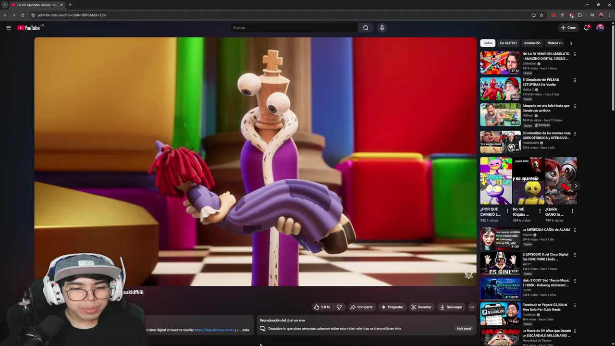This screenshot has height=346, width=615.
Task: Open the 'y no aparecio' short thumbnail
Action: tap(528, 181)
